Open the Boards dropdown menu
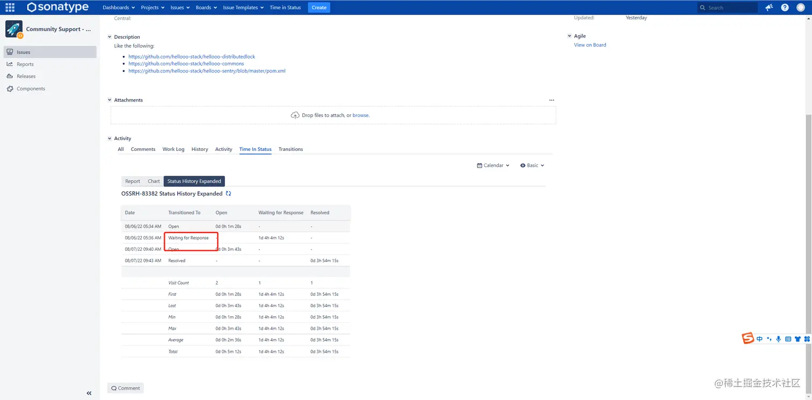812x400 pixels. coord(206,8)
